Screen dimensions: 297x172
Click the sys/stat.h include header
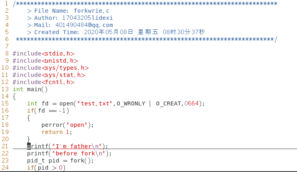63,75
